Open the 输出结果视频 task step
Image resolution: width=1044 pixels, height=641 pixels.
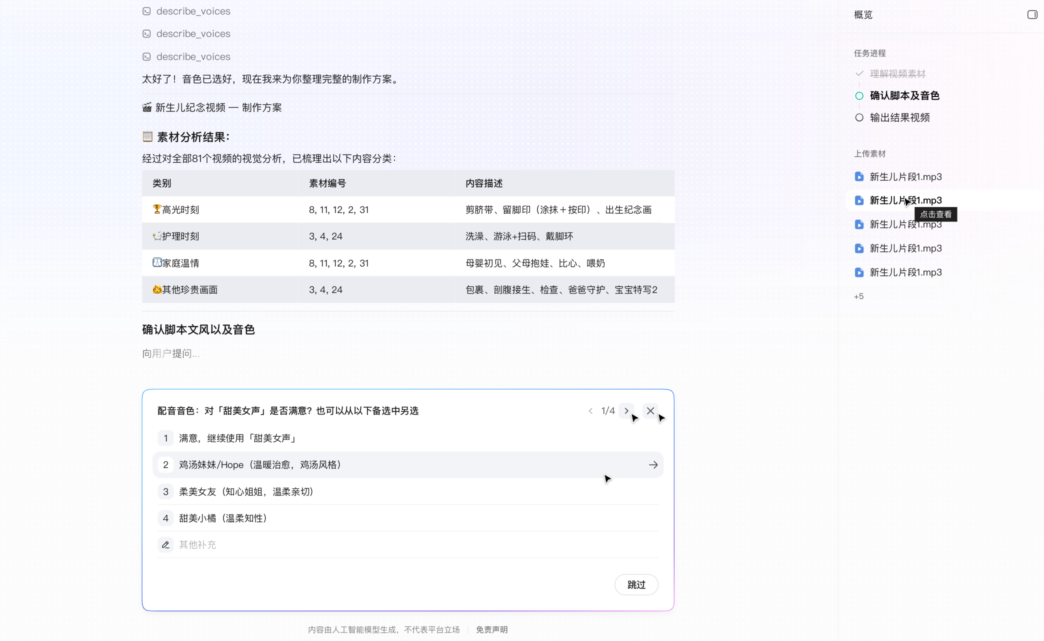coord(899,117)
